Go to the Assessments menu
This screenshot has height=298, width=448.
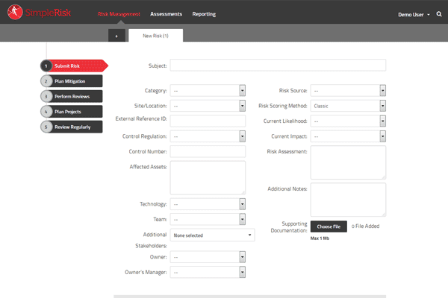pos(166,14)
